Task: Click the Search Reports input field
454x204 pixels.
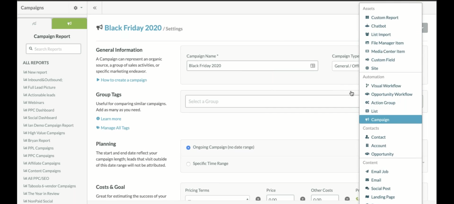Action: pyautogui.click(x=54, y=49)
